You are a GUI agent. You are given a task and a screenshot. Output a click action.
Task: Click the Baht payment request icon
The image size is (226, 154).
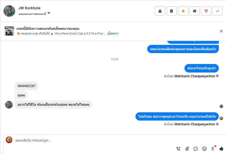[213, 149]
